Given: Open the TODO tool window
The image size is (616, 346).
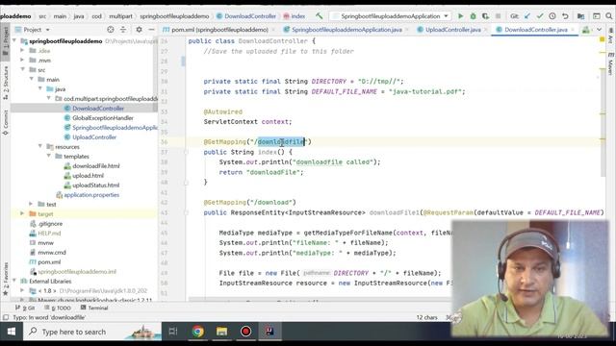Looking at the screenshot, I should [58, 308].
